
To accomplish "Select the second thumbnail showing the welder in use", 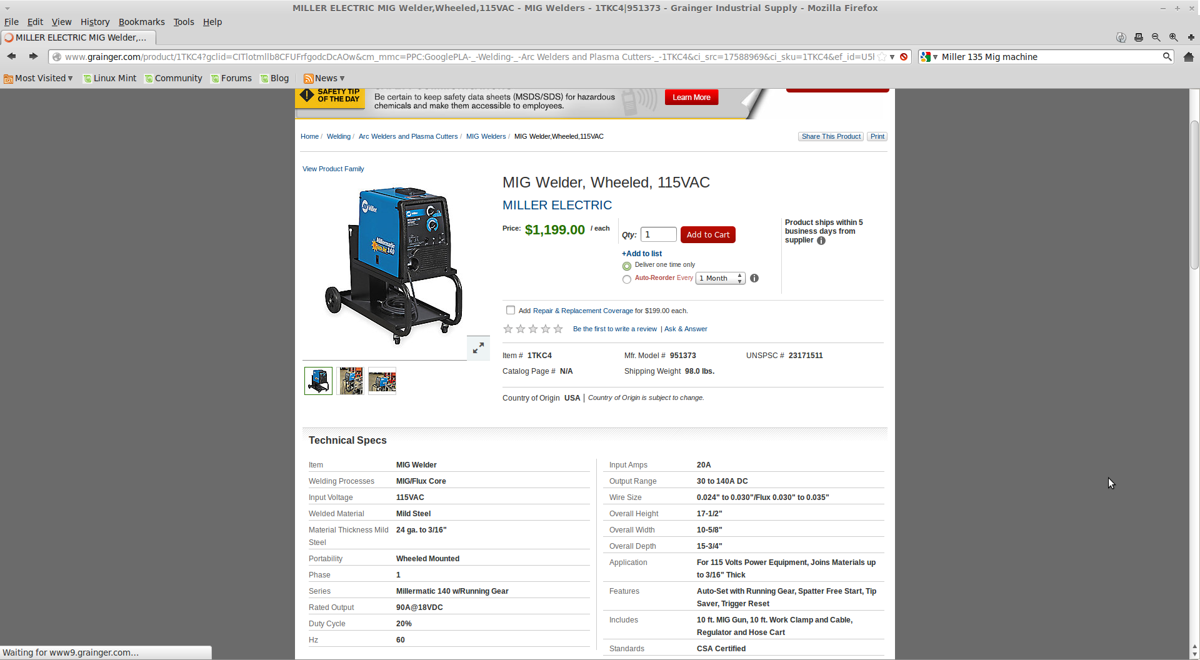I will coord(350,381).
